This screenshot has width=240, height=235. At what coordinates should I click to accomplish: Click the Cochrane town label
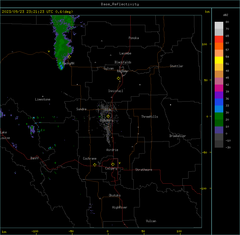click(90, 159)
